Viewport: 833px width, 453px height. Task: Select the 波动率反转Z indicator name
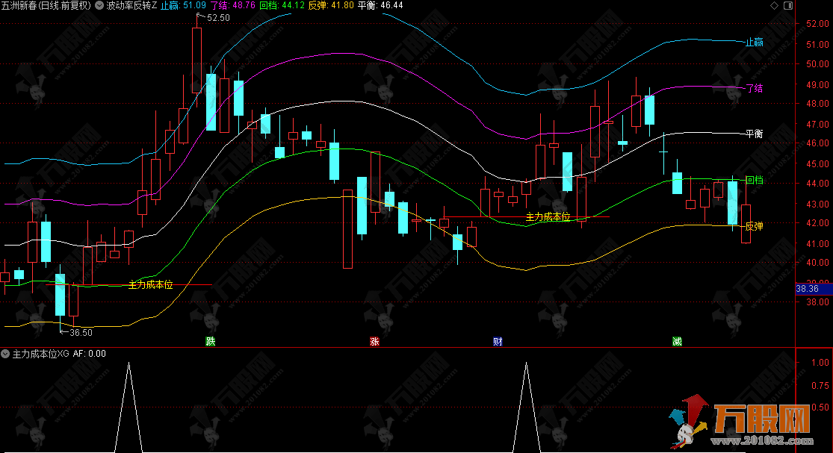[131, 5]
